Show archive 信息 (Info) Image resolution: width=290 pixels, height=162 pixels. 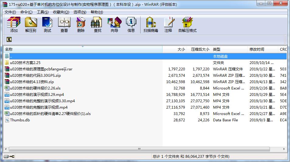(131, 22)
